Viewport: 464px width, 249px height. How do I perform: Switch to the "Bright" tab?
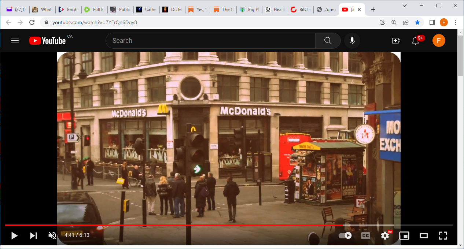pyautogui.click(x=68, y=10)
